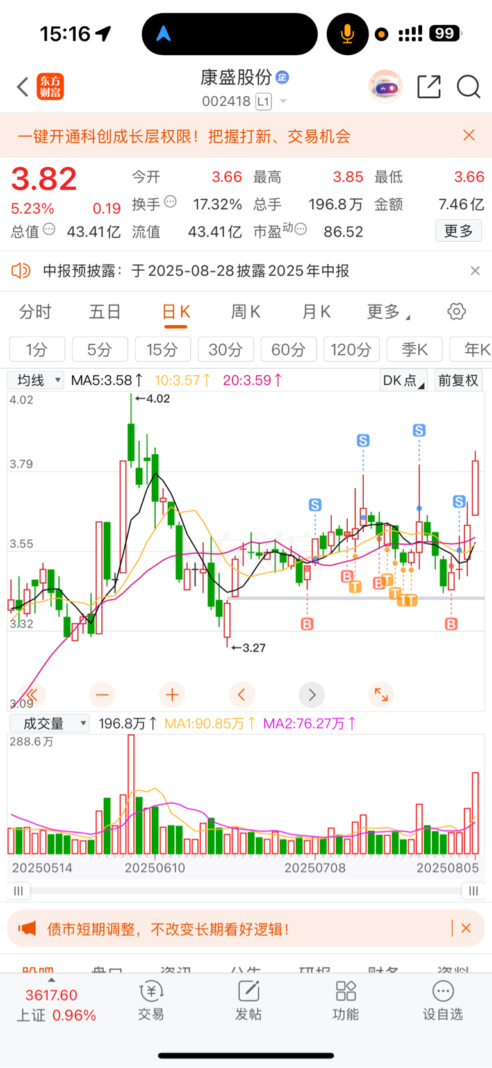The image size is (492, 1068).
Task: Select the 15分 period button
Action: 163,350
